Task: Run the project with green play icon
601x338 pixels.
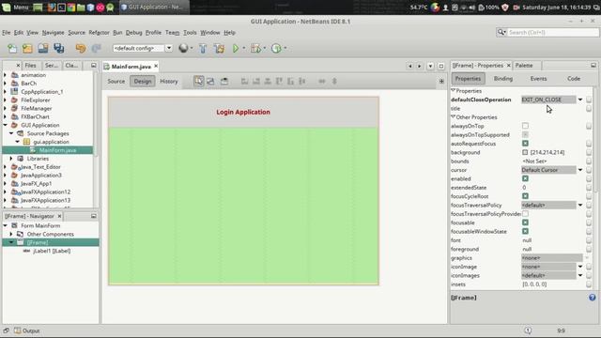Action: pyautogui.click(x=236, y=48)
